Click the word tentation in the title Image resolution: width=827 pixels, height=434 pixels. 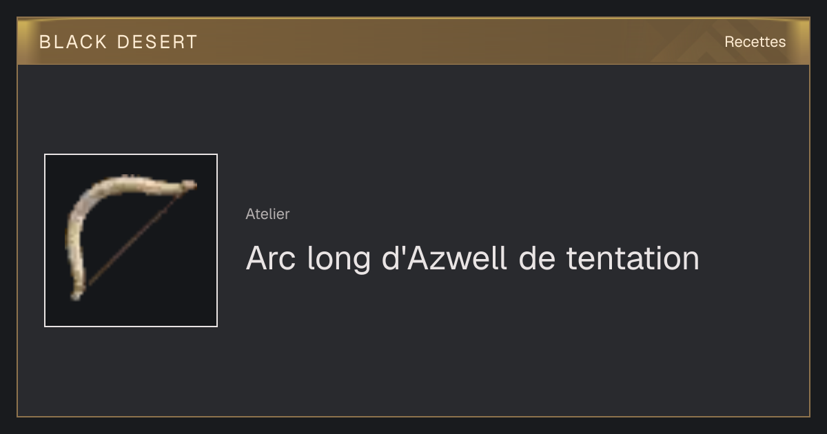633,258
